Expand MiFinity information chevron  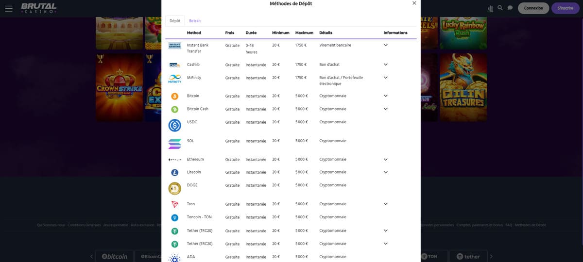386,78
